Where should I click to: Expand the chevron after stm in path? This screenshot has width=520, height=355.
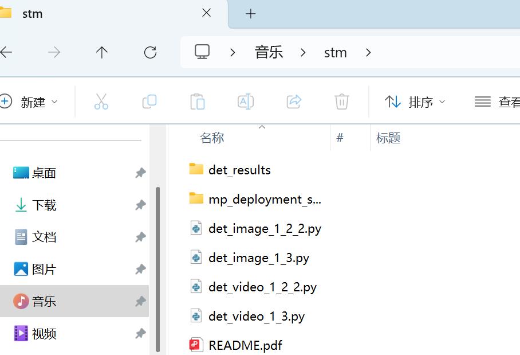[368, 53]
